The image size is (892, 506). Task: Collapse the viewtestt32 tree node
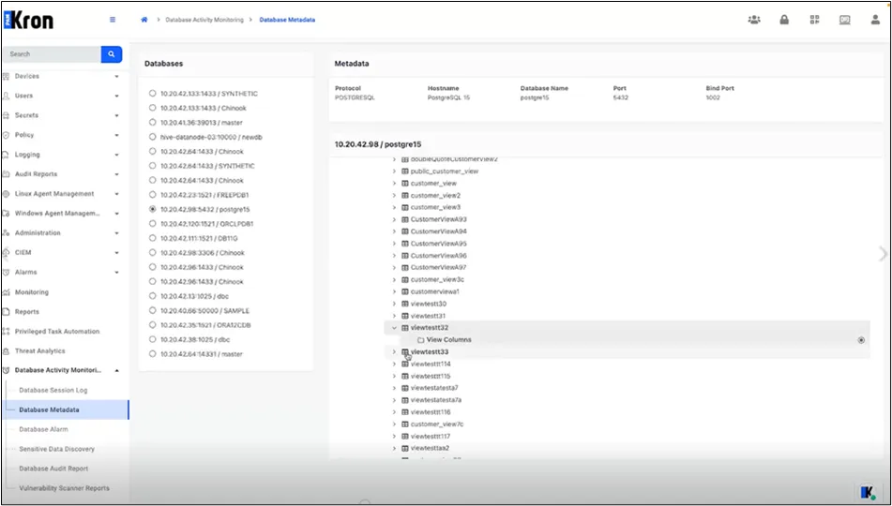click(x=394, y=328)
